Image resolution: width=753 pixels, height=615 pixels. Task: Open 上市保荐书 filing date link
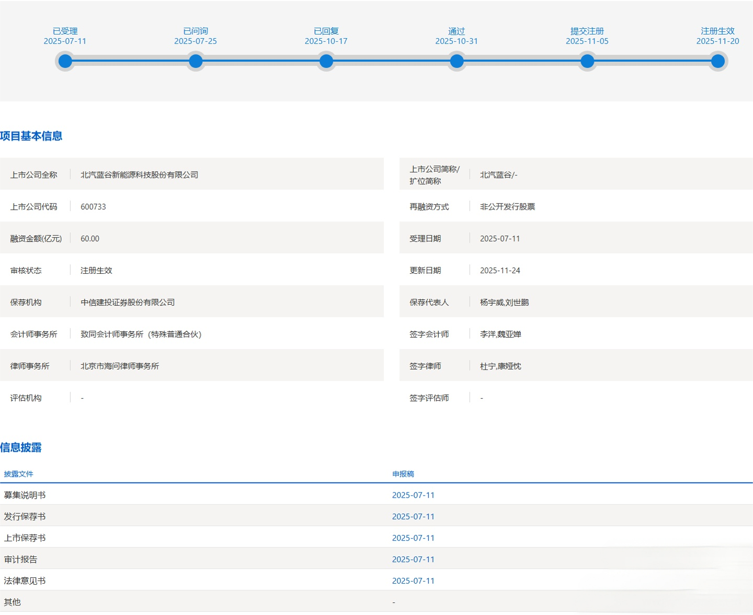tap(413, 538)
